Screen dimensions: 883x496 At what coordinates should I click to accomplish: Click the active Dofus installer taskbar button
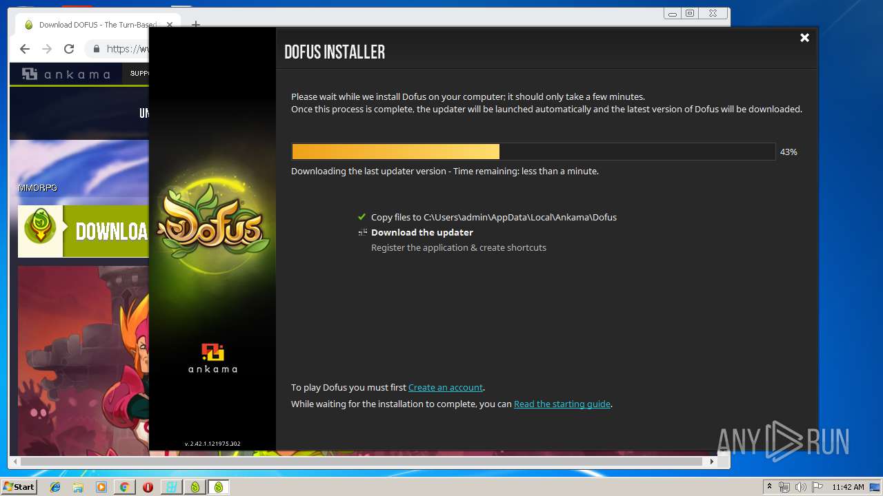(x=219, y=487)
